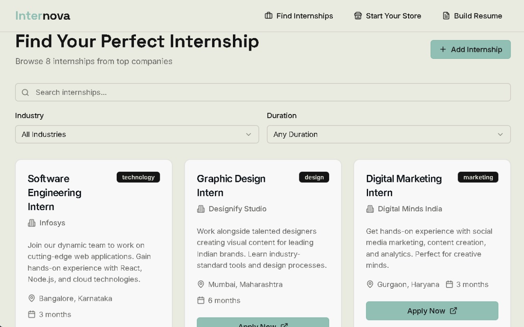This screenshot has height=327, width=524.
Task: Click the Internnova logo
Action: (43, 16)
